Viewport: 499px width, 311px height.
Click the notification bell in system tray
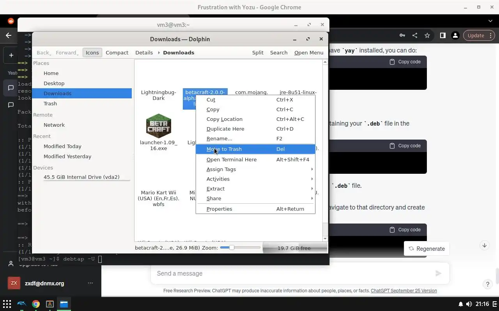pos(460,304)
